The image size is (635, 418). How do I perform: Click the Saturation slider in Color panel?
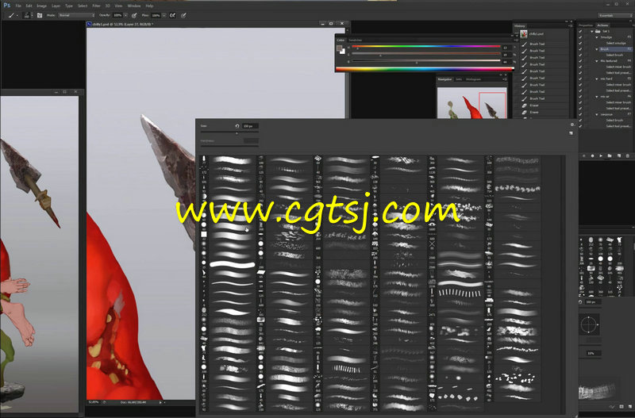click(x=426, y=54)
